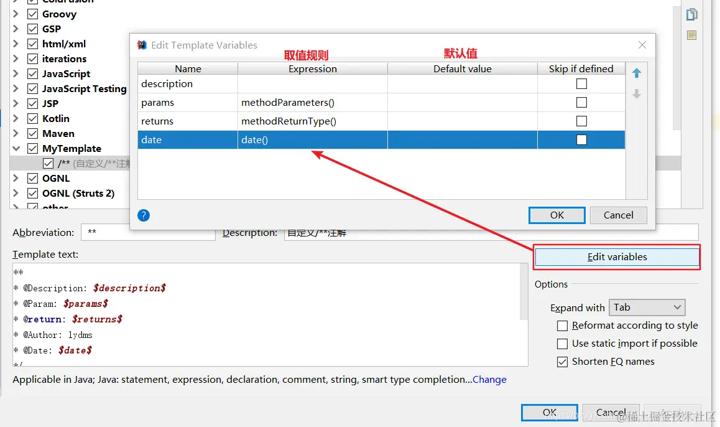Click the Expression column header
This screenshot has height=427, width=720.
point(313,68)
